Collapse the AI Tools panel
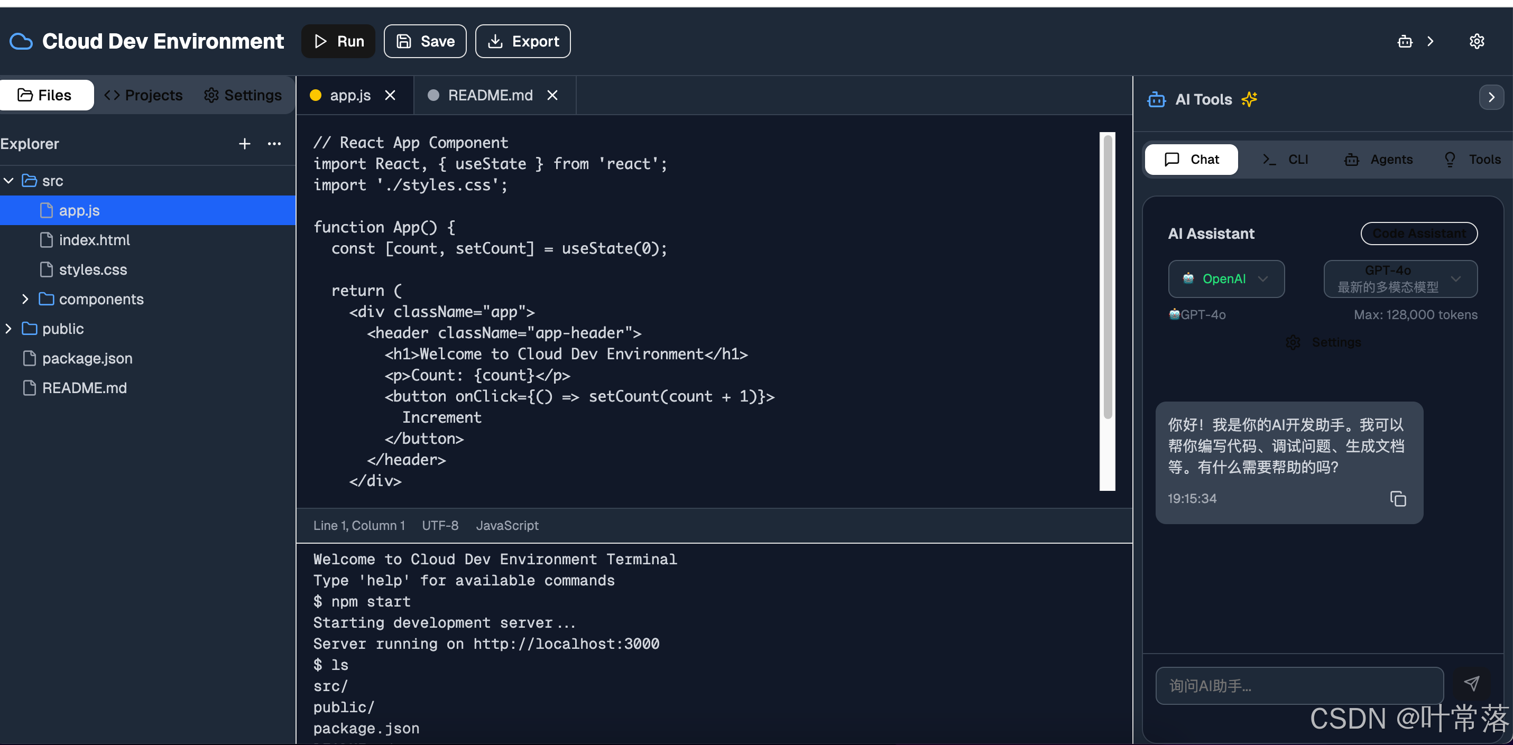This screenshot has width=1513, height=745. tap(1491, 97)
